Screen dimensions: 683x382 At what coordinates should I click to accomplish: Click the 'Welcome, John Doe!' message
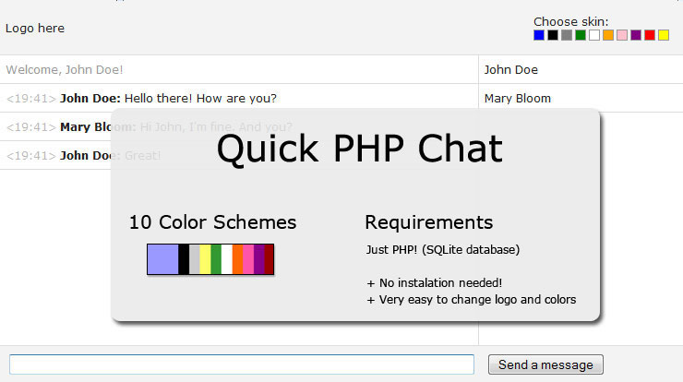point(65,70)
